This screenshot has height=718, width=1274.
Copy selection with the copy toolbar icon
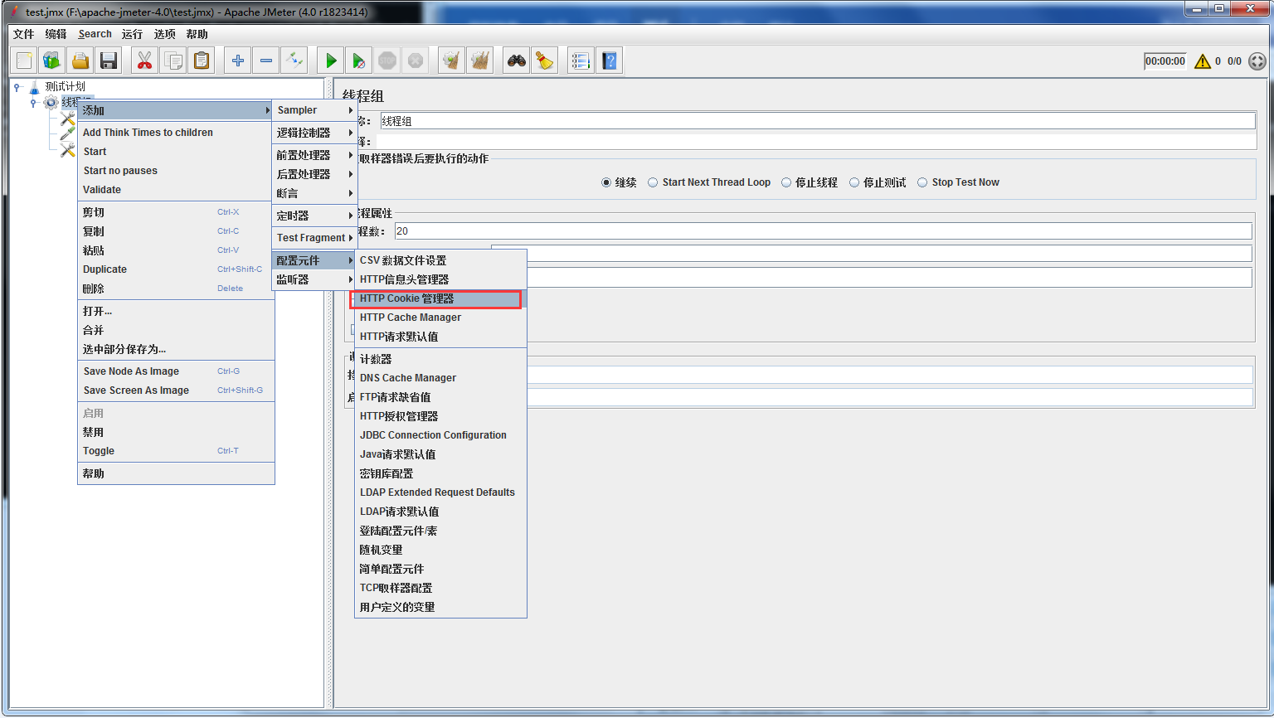(x=173, y=60)
